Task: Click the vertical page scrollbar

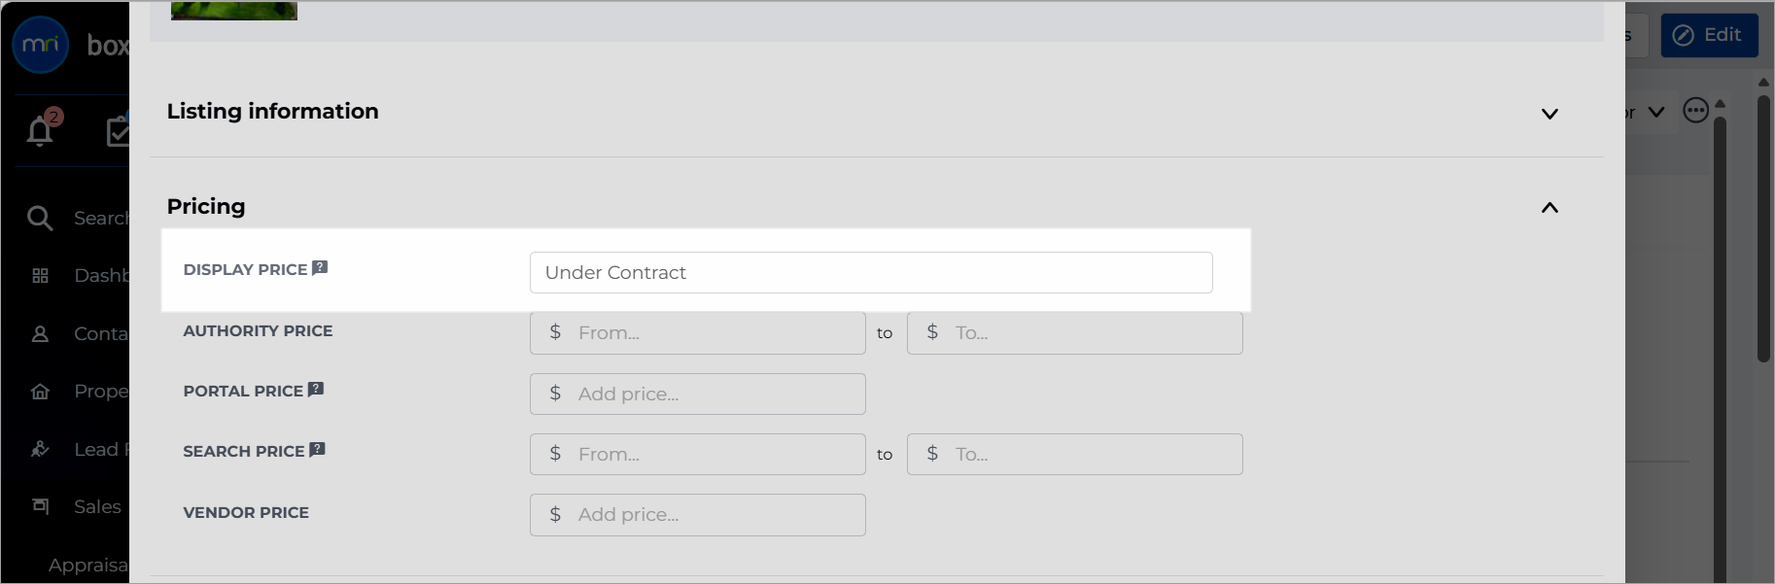Action: click(x=1763, y=228)
